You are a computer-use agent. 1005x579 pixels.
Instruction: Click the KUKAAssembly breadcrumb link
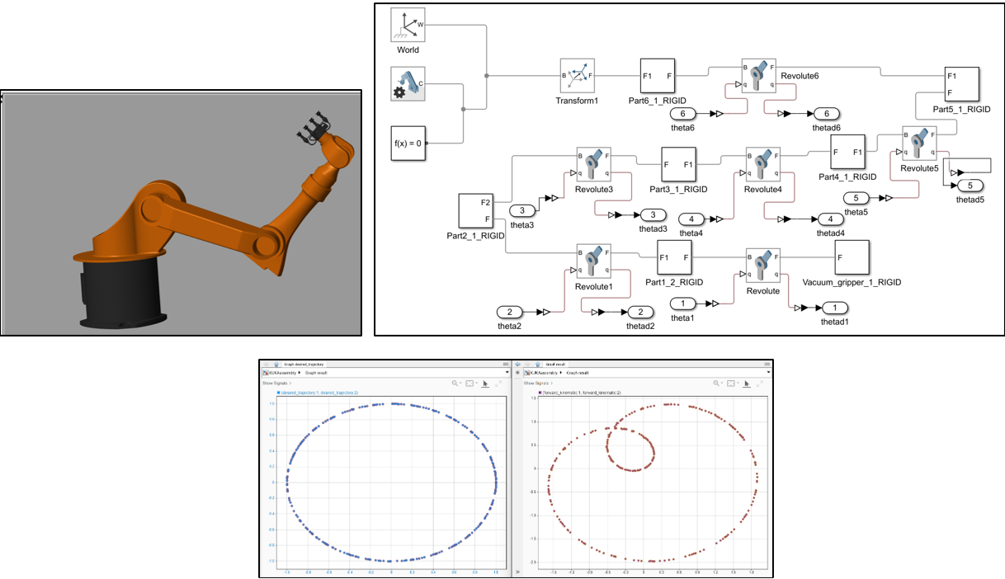[x=285, y=372]
